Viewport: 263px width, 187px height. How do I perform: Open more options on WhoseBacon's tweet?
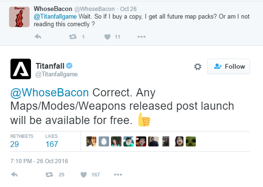coord(142,37)
